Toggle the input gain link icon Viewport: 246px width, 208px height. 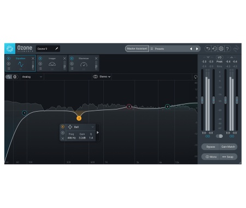tap(208, 136)
